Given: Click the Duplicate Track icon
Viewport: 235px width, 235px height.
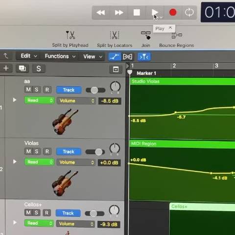Looking at the screenshot, I should 23,69.
